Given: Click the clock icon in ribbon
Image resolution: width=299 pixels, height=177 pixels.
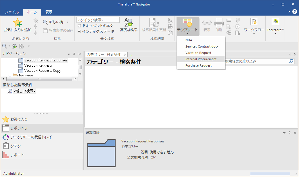Looking at the screenshot, I should (x=237, y=27).
